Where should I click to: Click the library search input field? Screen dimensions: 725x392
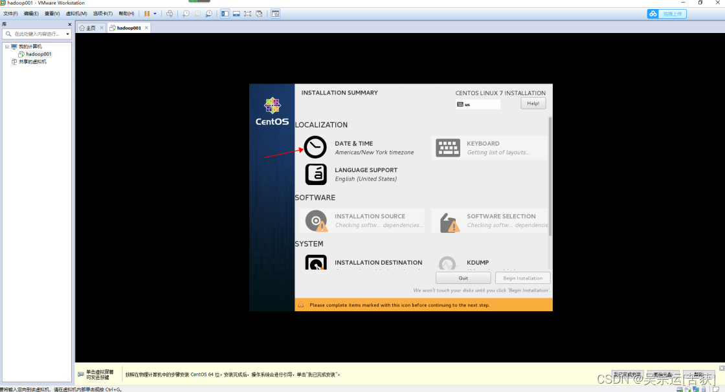(37, 34)
